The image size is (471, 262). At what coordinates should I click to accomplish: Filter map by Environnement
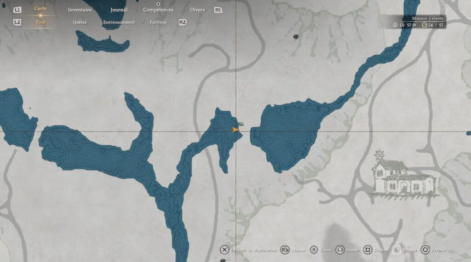[x=119, y=22]
